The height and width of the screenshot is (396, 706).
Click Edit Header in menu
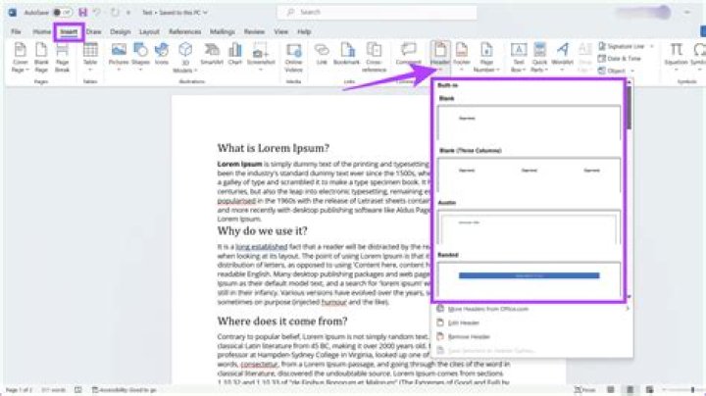[x=466, y=322]
